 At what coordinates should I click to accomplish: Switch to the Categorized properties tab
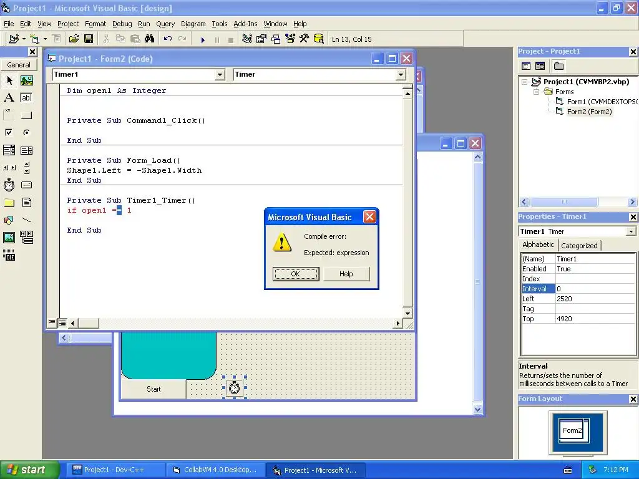[579, 246]
